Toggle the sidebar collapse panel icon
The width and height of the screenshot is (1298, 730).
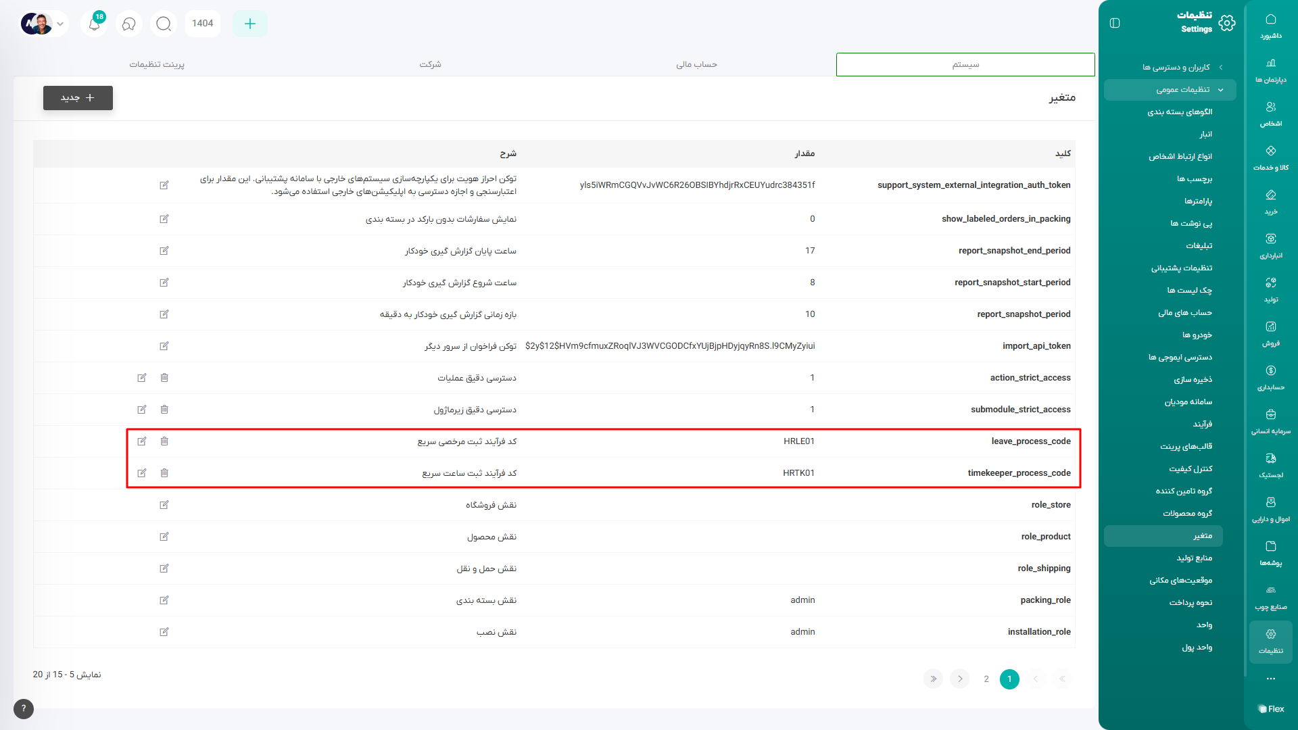(x=1115, y=23)
